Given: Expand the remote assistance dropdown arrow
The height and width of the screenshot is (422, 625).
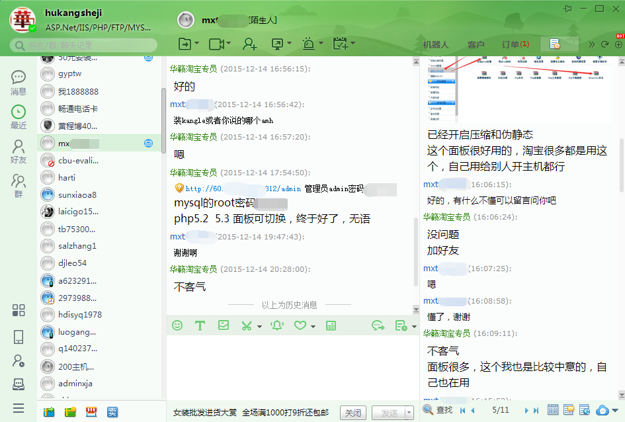Looking at the screenshot, I should coord(290,43).
